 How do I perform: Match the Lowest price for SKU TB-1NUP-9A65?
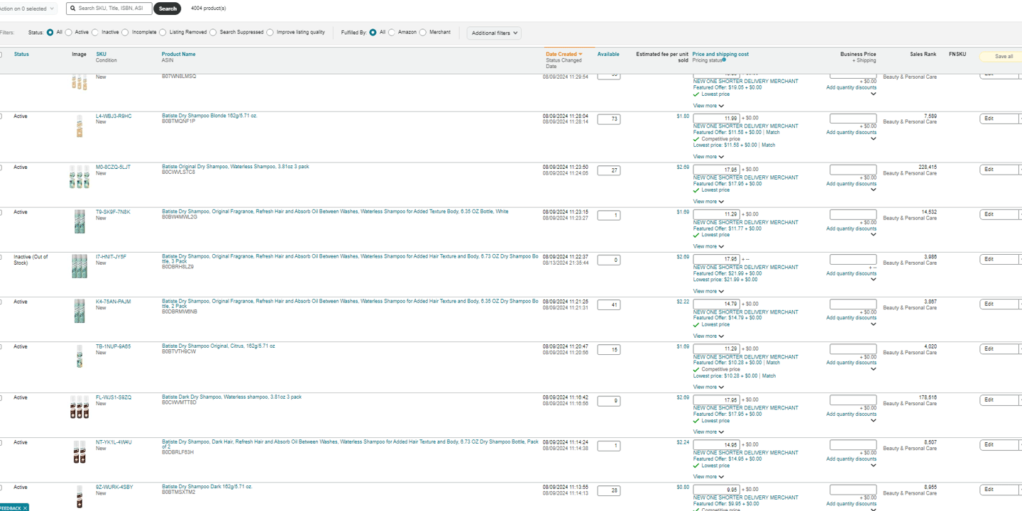(x=769, y=375)
